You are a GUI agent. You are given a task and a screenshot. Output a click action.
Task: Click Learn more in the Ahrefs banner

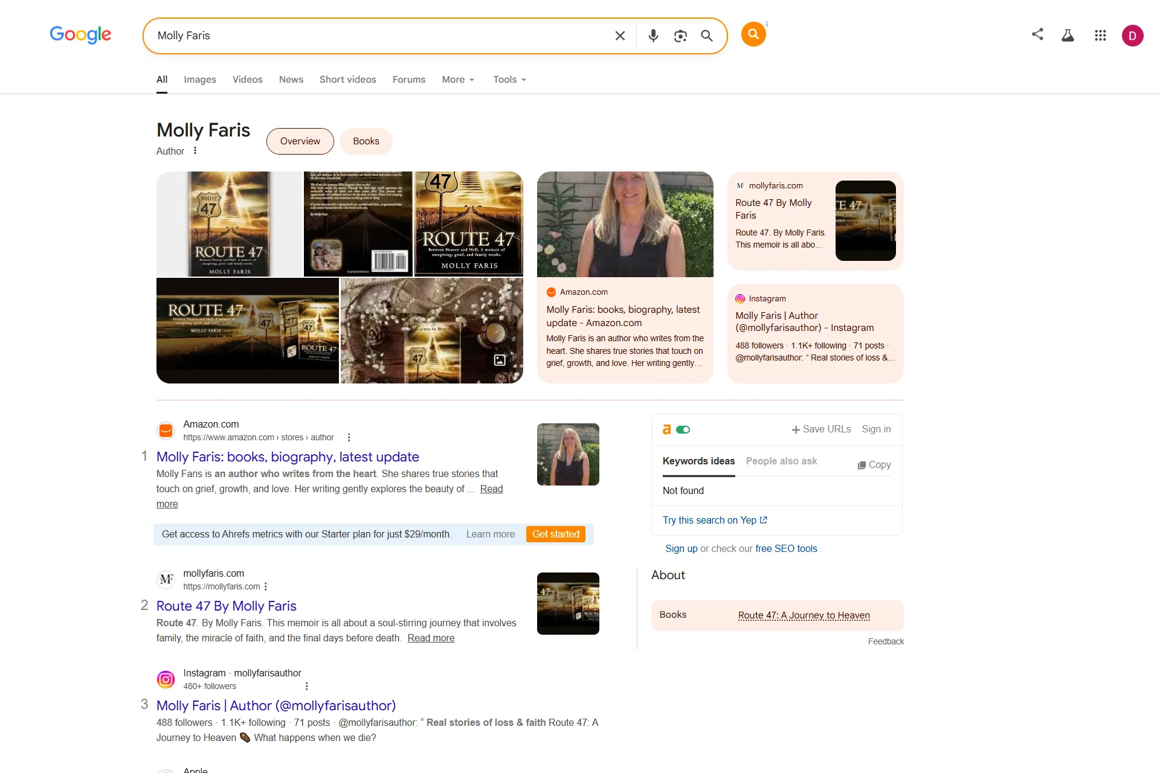(491, 534)
